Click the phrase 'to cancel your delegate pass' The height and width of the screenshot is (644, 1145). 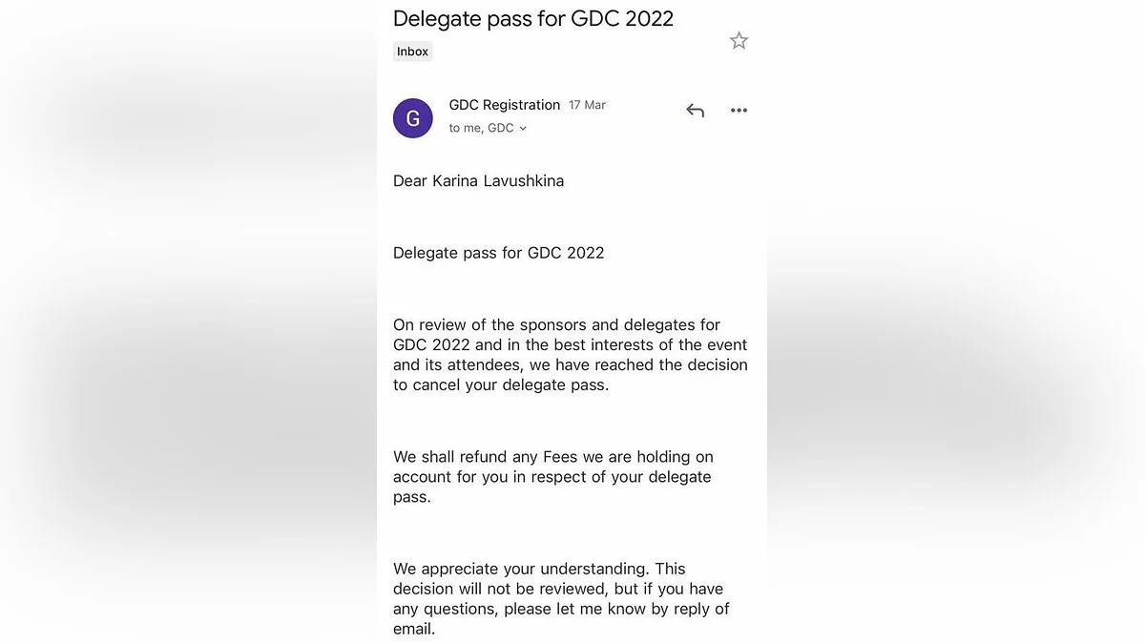501,384
